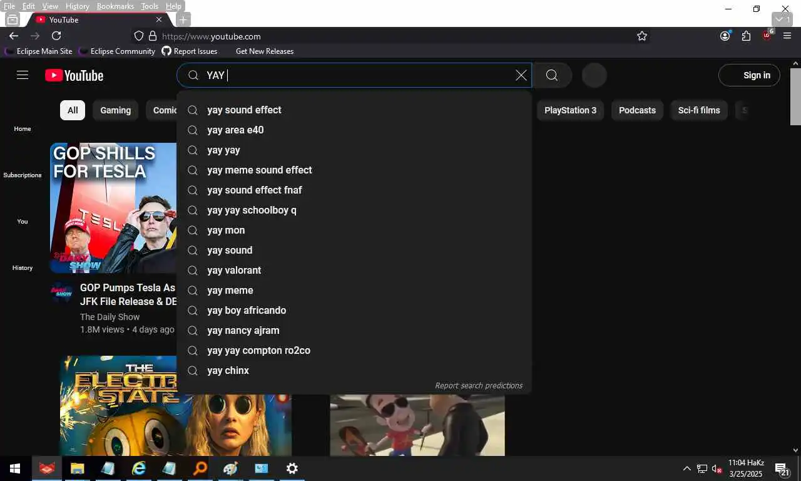Image resolution: width=801 pixels, height=481 pixels.
Task: Clear the search box with the X
Action: tap(521, 75)
